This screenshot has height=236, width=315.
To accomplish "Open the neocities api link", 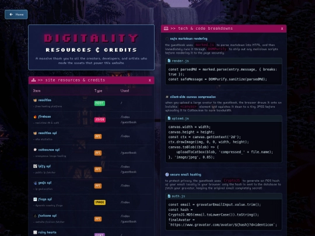I will click(47, 133).
